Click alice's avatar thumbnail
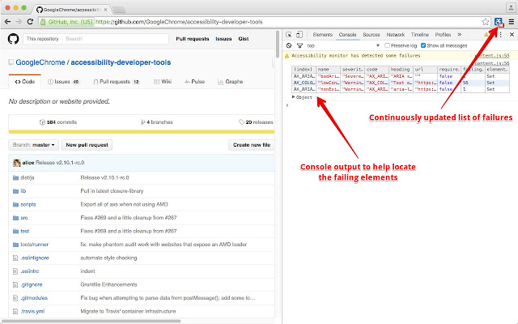 click(x=17, y=163)
